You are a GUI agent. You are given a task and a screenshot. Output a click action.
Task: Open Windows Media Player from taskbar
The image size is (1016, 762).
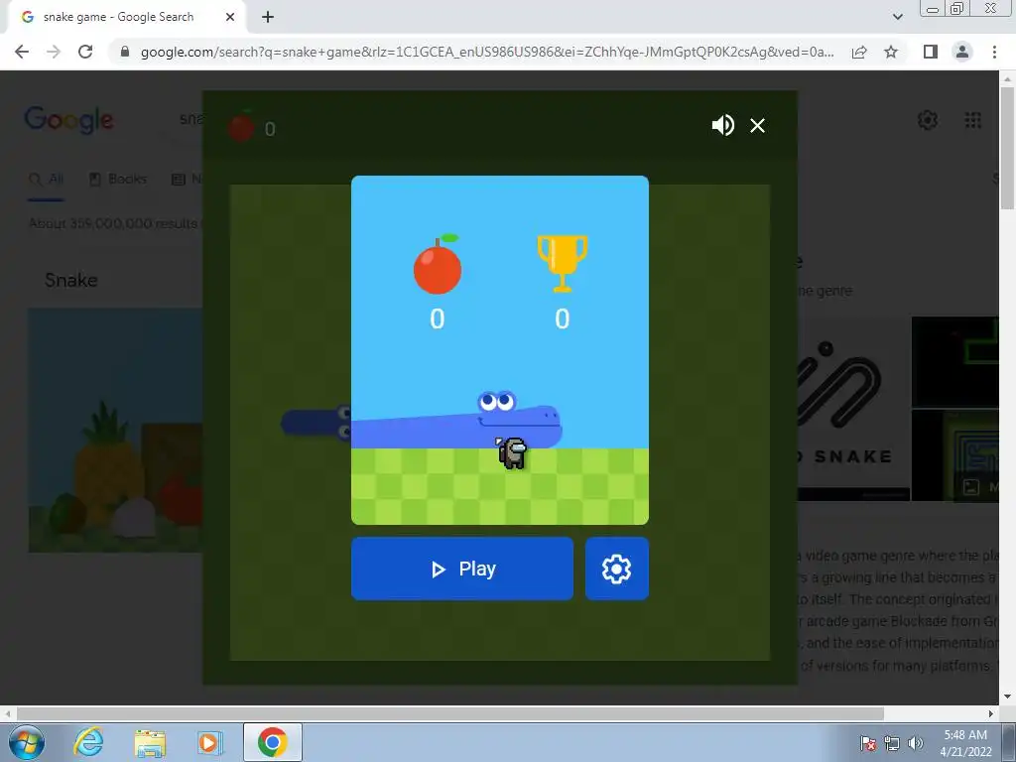(209, 742)
